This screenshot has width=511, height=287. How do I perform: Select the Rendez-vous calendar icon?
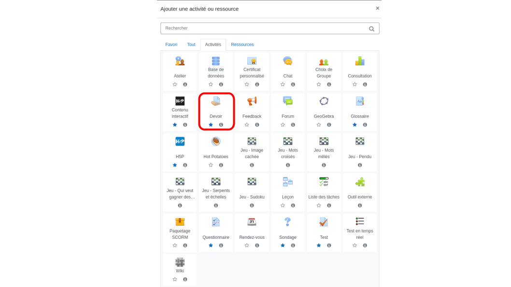pos(252,222)
